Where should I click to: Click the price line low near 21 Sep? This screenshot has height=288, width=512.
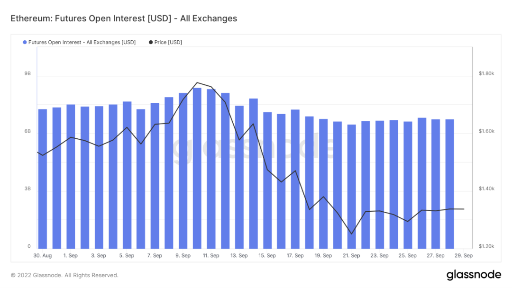352,234
